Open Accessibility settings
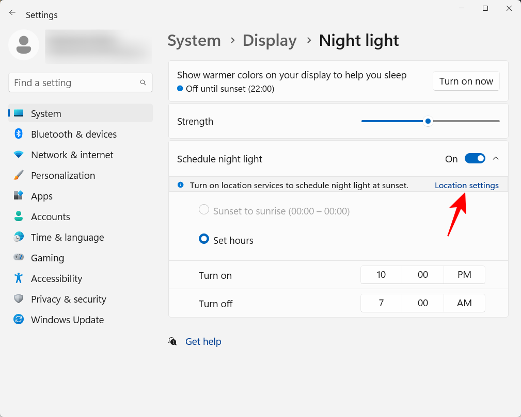The width and height of the screenshot is (521, 417). pyautogui.click(x=56, y=278)
